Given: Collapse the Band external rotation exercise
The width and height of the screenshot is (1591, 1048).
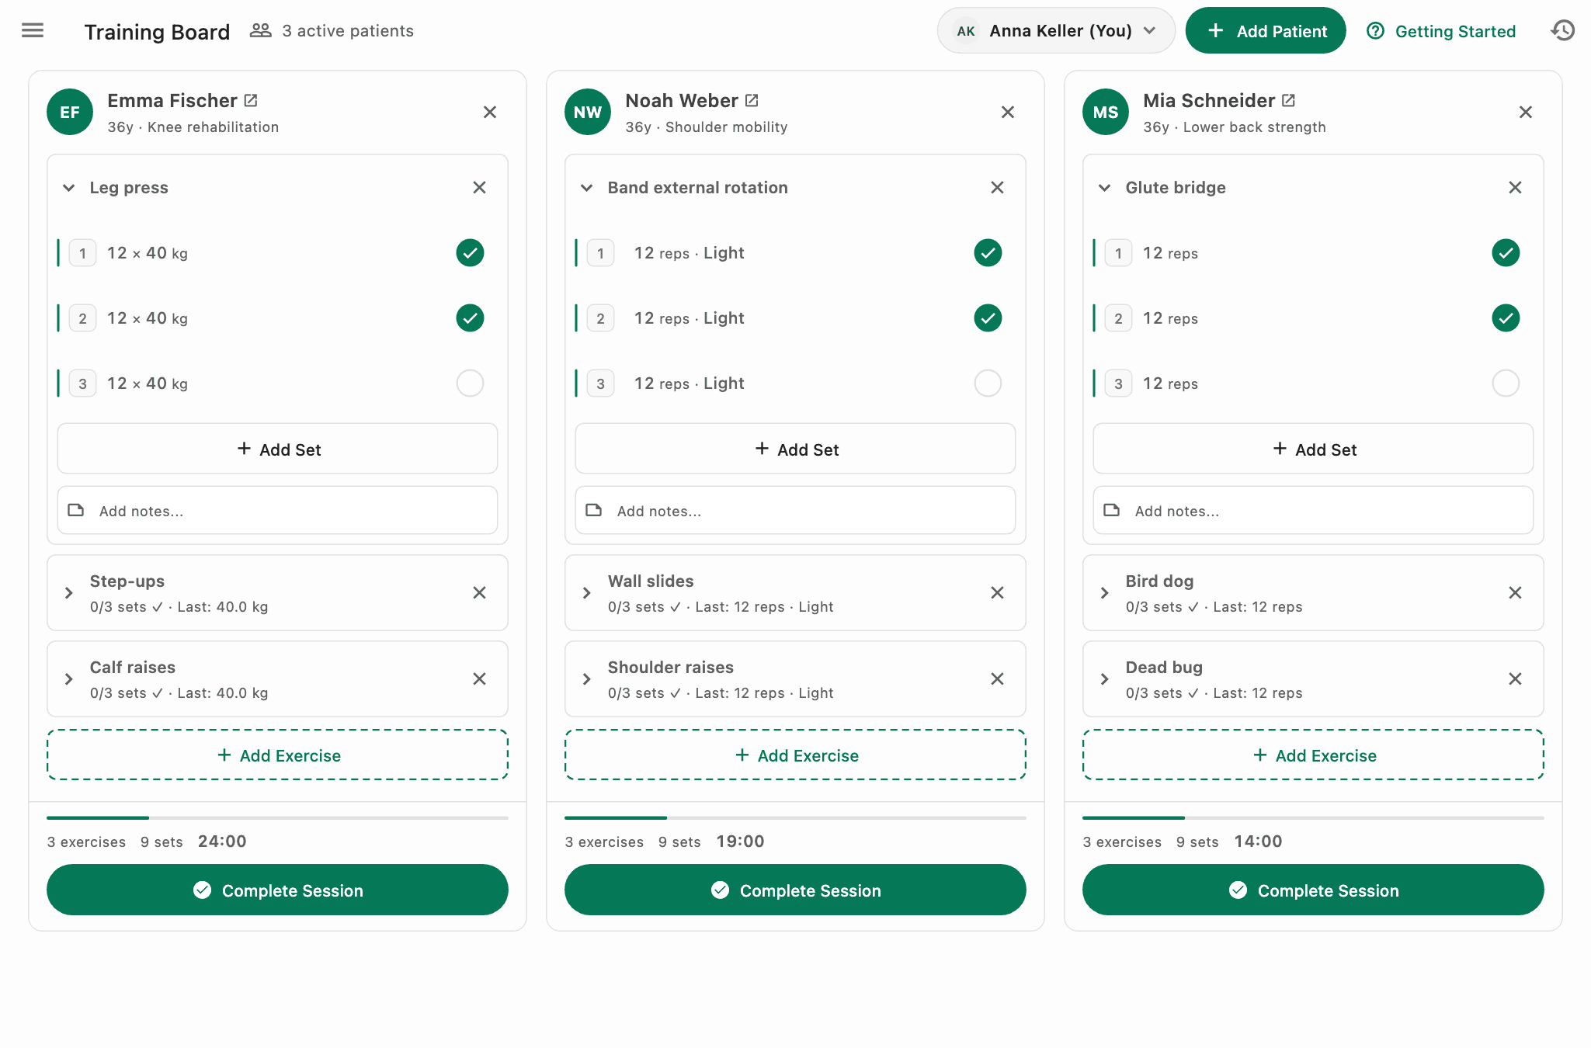Looking at the screenshot, I should pos(587,187).
